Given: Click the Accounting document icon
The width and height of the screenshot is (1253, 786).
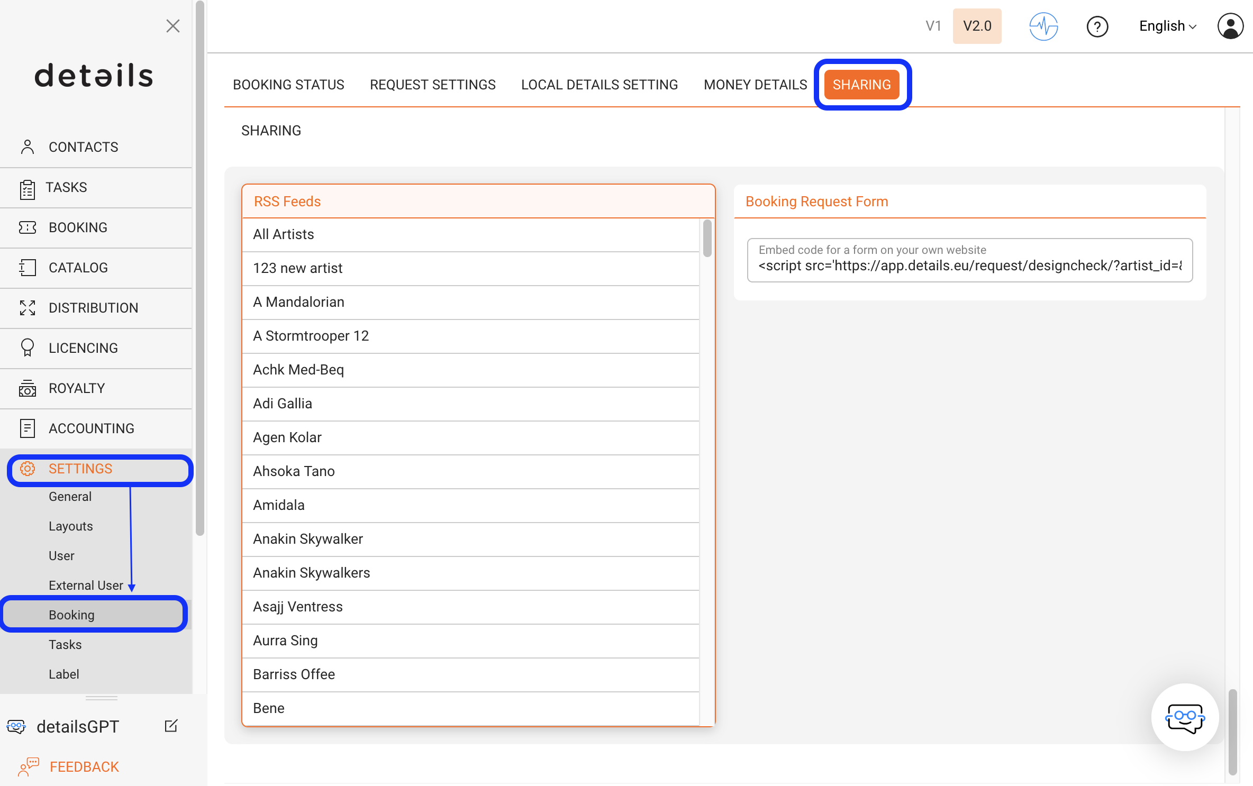Looking at the screenshot, I should pyautogui.click(x=28, y=428).
